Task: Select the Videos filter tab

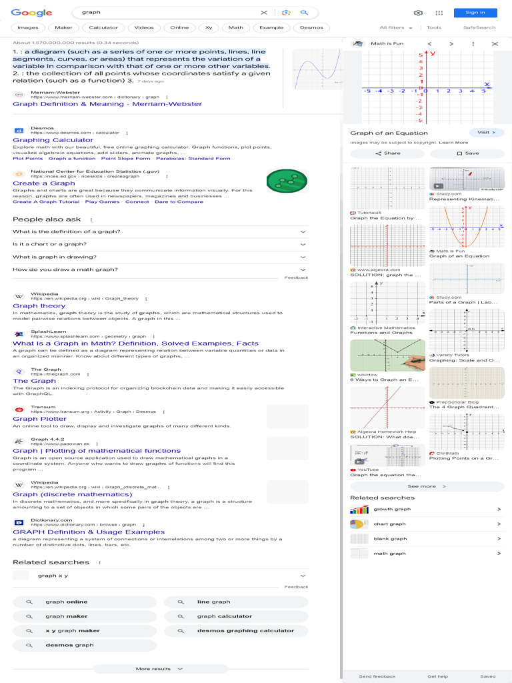Action: (144, 27)
